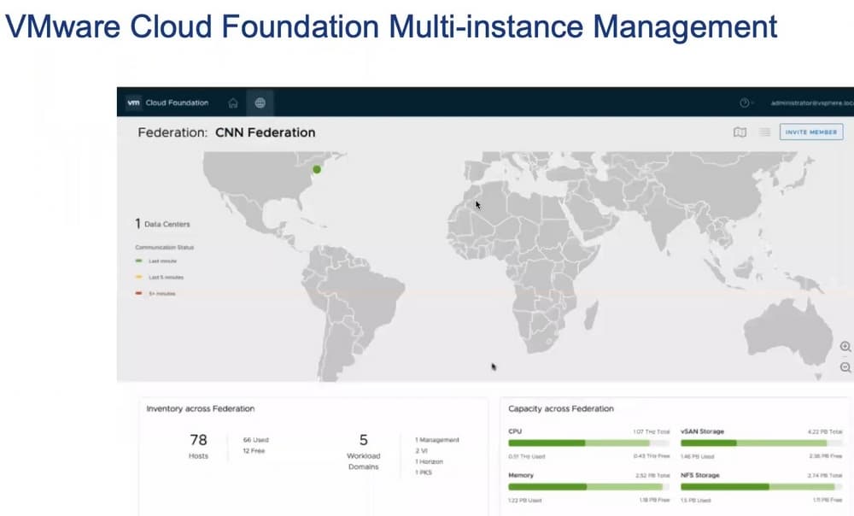Click the Memory capacity bar

588,487
